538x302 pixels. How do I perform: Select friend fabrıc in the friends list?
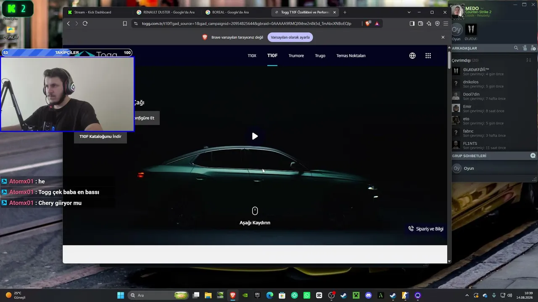tap(492, 133)
